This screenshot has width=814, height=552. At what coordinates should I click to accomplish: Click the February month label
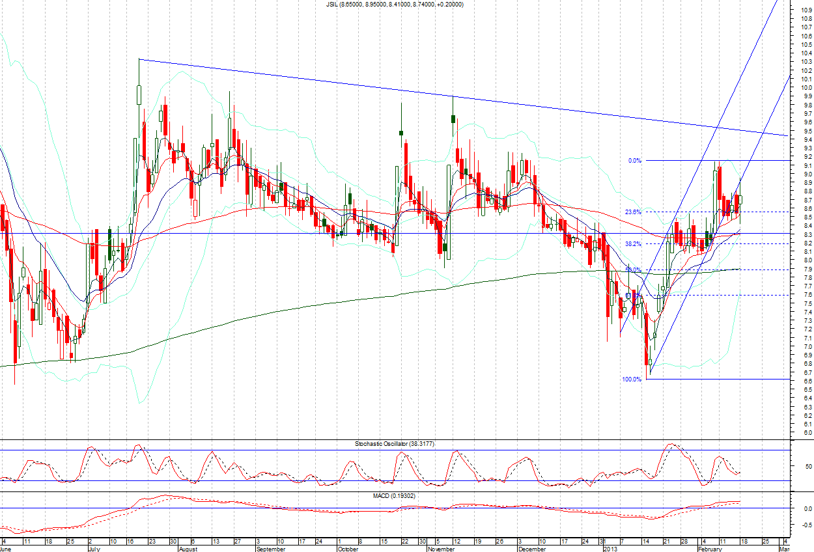(709, 549)
